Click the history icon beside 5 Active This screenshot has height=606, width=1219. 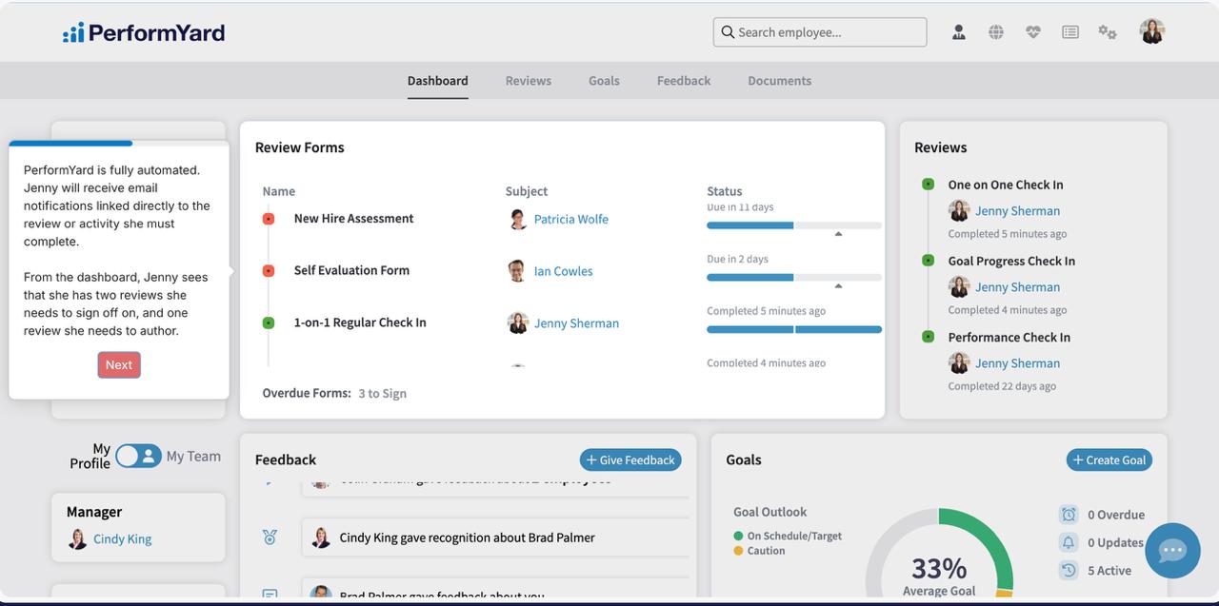1069,570
